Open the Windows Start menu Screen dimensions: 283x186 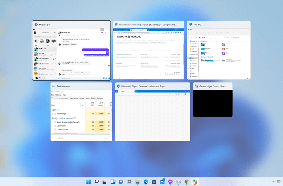pyautogui.click(x=88, y=182)
